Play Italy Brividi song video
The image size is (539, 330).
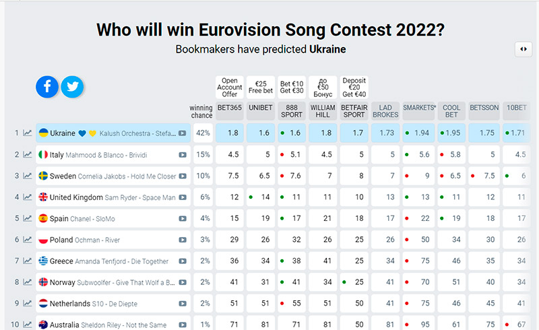(x=182, y=155)
